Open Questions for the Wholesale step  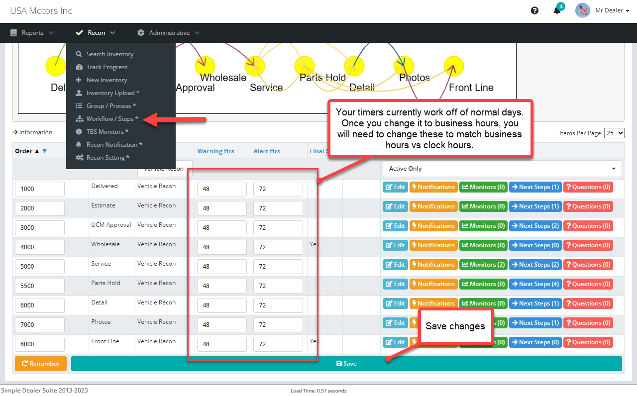[588, 245]
